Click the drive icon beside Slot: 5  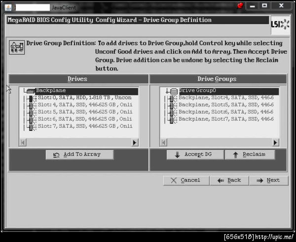(x=32, y=113)
